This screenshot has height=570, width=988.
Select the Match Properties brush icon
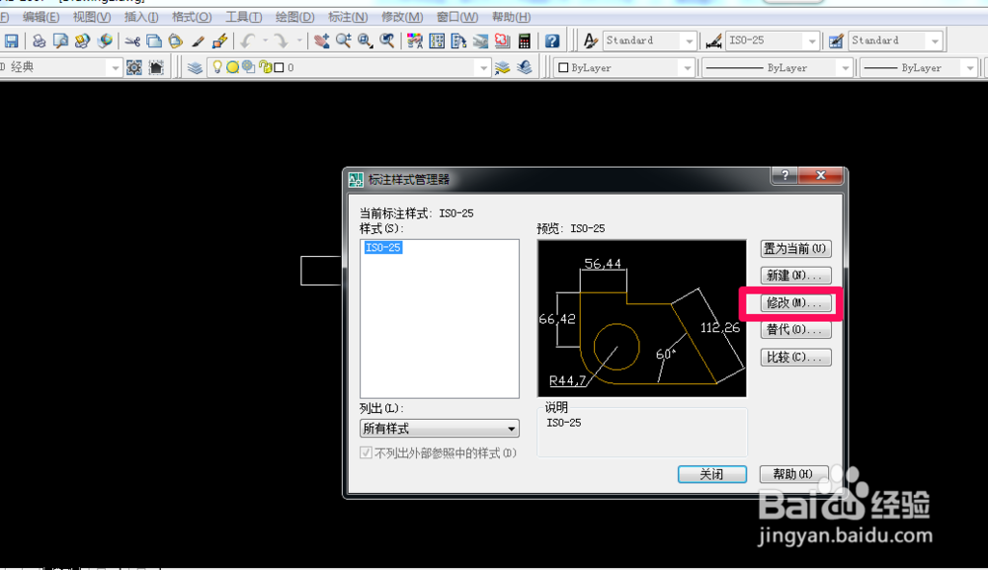(198, 41)
